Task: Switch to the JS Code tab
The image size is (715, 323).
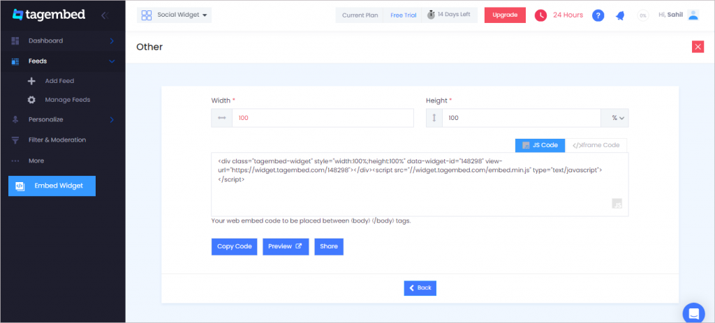Action: tap(540, 145)
